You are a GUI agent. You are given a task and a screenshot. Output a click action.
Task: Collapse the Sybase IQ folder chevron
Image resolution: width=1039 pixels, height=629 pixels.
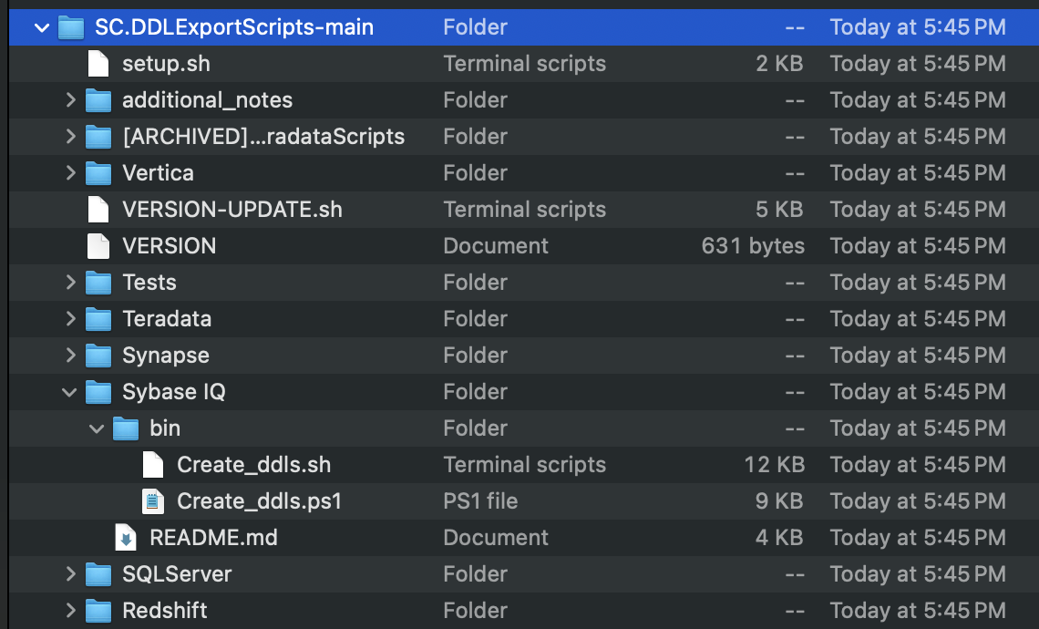69,392
